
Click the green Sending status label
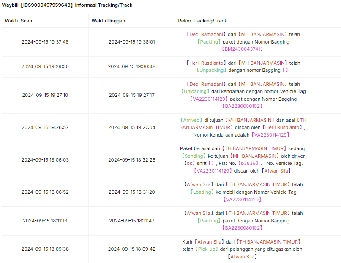194,156
